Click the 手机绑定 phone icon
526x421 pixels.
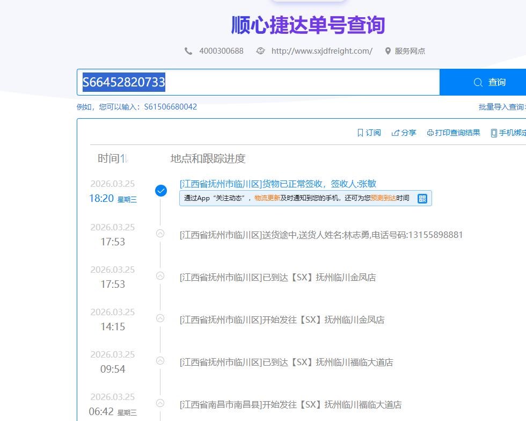click(493, 133)
